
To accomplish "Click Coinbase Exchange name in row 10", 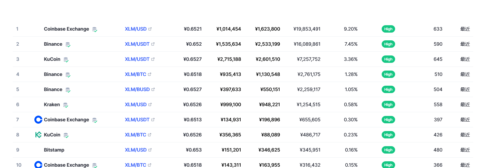I will (x=67, y=165).
